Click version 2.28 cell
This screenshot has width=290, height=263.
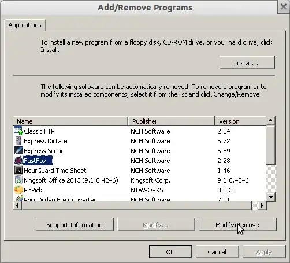point(224,161)
